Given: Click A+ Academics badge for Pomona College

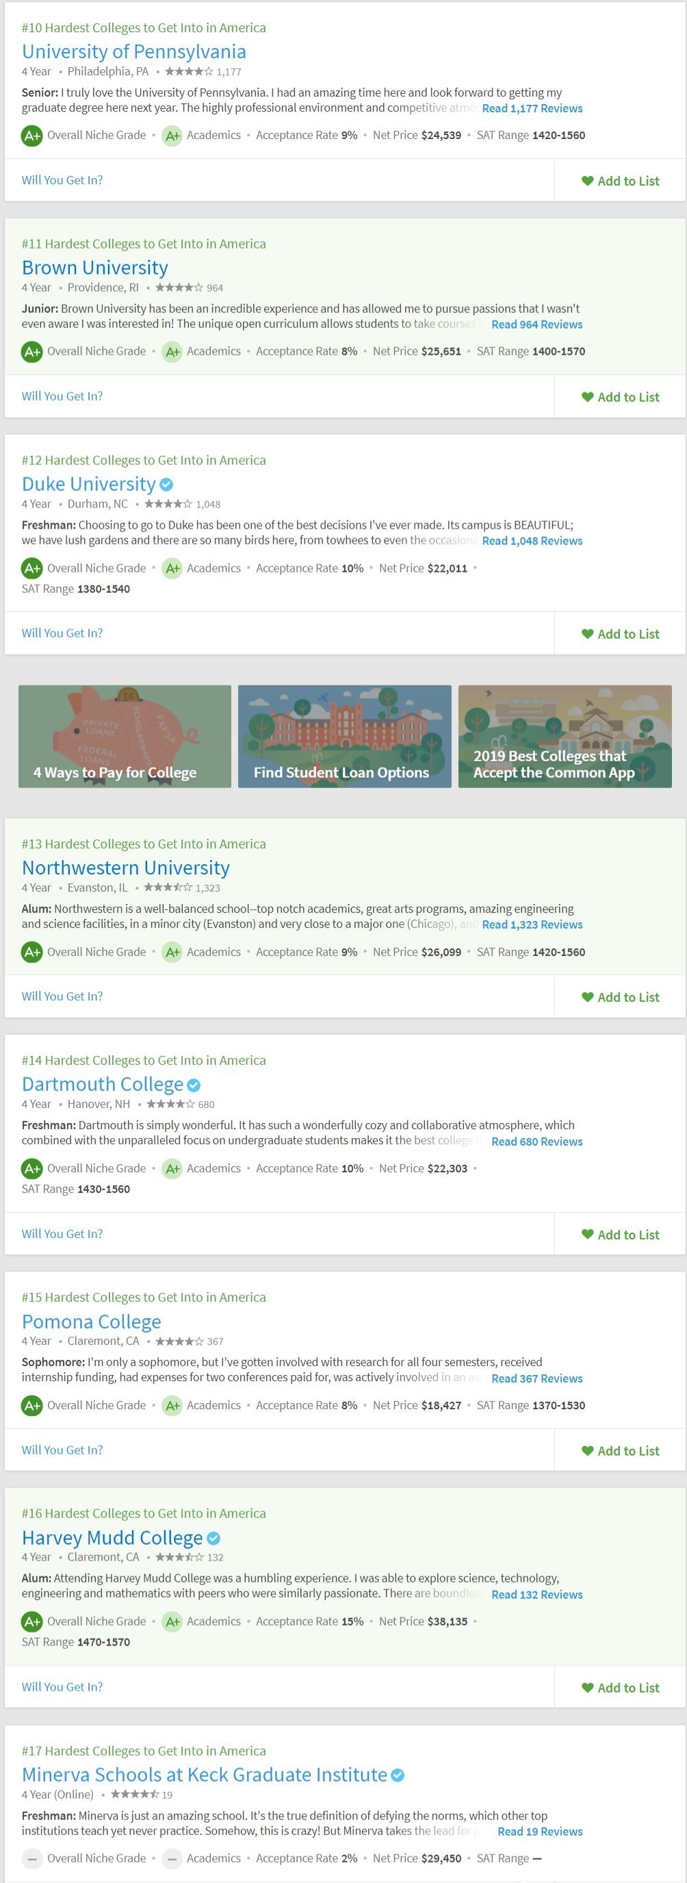Looking at the screenshot, I should 172,1405.
